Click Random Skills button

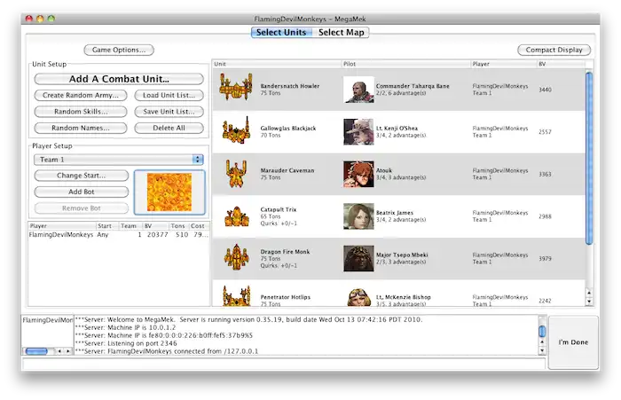[x=81, y=112]
